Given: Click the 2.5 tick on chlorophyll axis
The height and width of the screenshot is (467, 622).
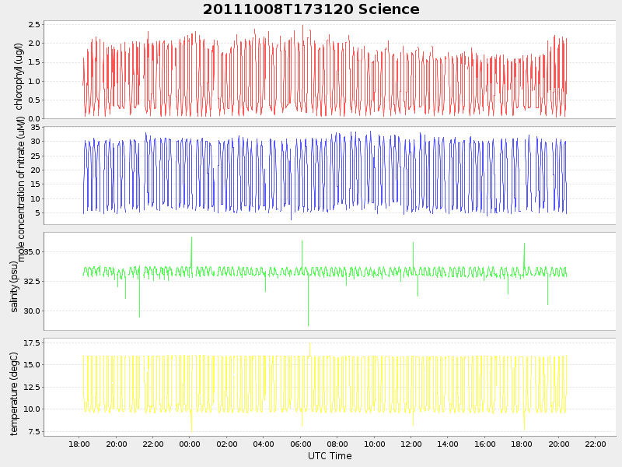Looking at the screenshot, I should (x=34, y=25).
